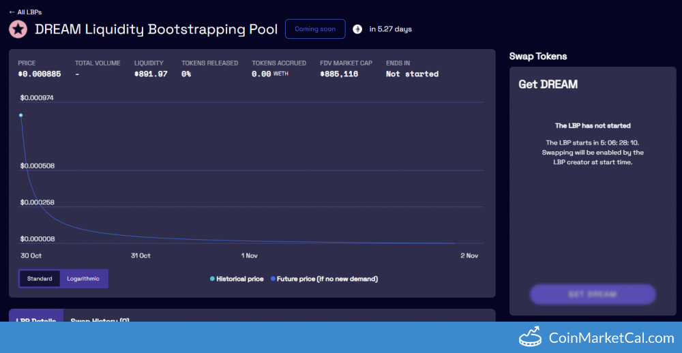
Task: Click the FDV Market Cap value
Action: (x=339, y=74)
